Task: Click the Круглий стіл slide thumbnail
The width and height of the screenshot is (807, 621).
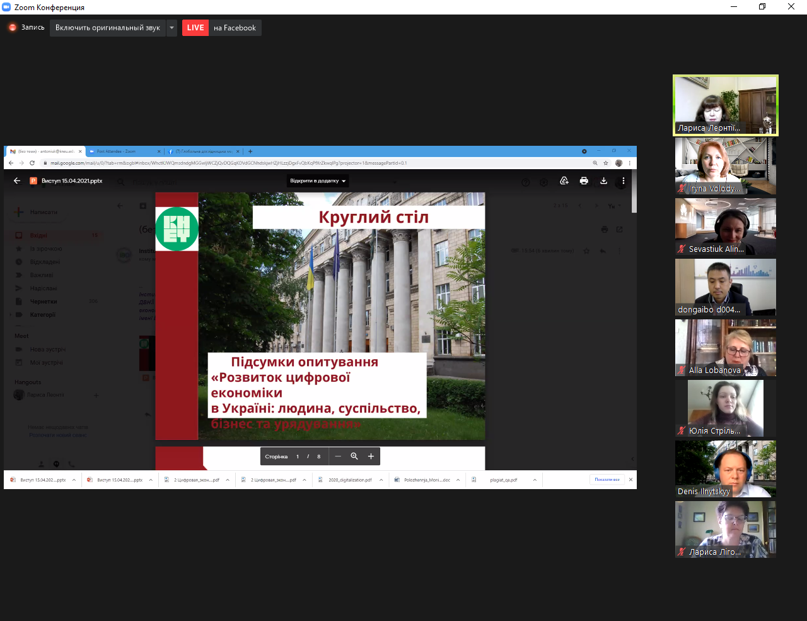Action: point(320,316)
